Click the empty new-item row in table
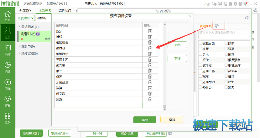Image resolution: width=260 pixels, height=138 pixels. (x=99, y=105)
